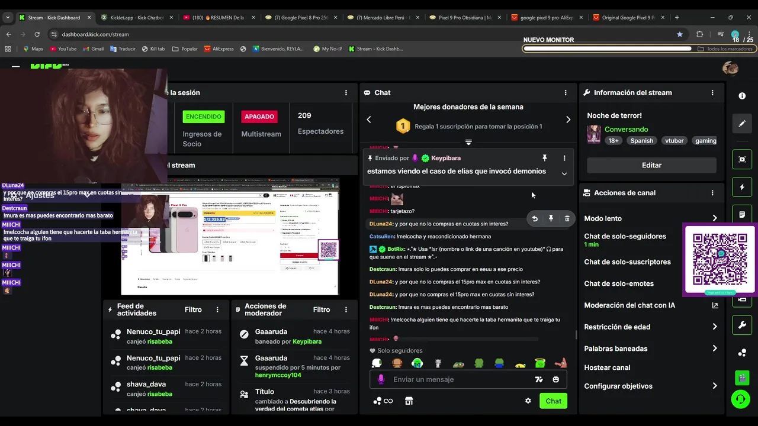Open Filtro in Acciones de moderador
The image size is (758, 426).
pos(322,309)
